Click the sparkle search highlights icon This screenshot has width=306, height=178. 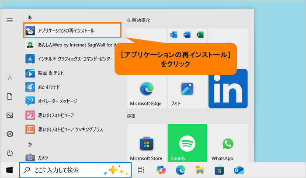[x=115, y=170]
